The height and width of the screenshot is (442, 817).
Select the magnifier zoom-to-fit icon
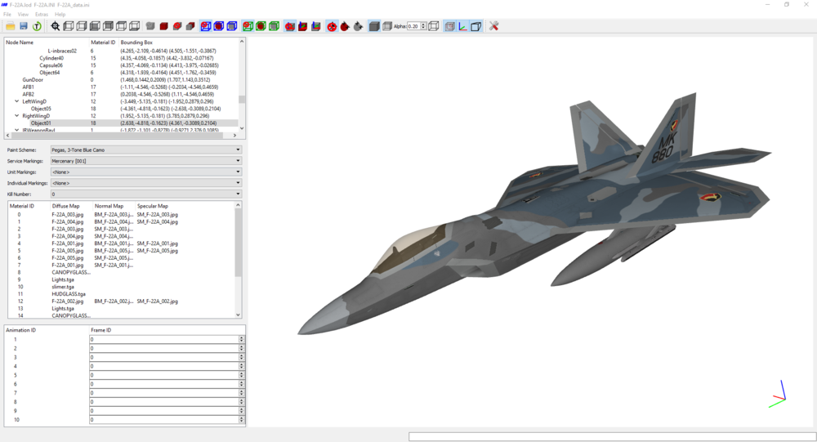[56, 26]
